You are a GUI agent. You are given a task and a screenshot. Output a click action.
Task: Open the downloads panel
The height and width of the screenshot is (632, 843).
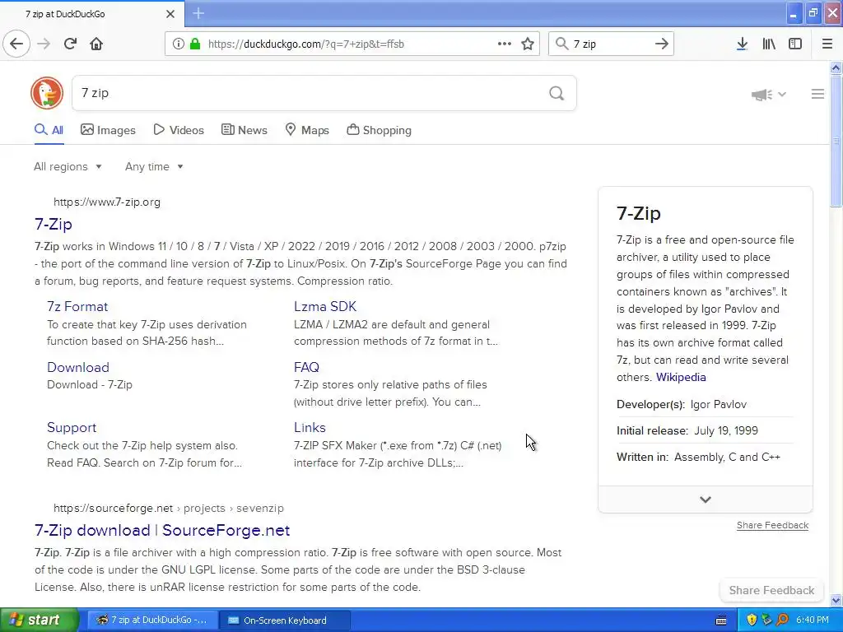click(742, 44)
